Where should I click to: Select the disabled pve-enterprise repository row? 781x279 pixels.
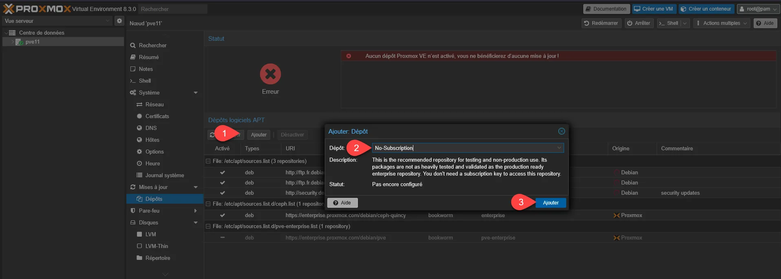click(x=335, y=238)
